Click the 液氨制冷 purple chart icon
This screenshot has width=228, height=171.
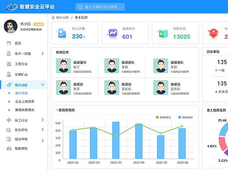click(113, 33)
